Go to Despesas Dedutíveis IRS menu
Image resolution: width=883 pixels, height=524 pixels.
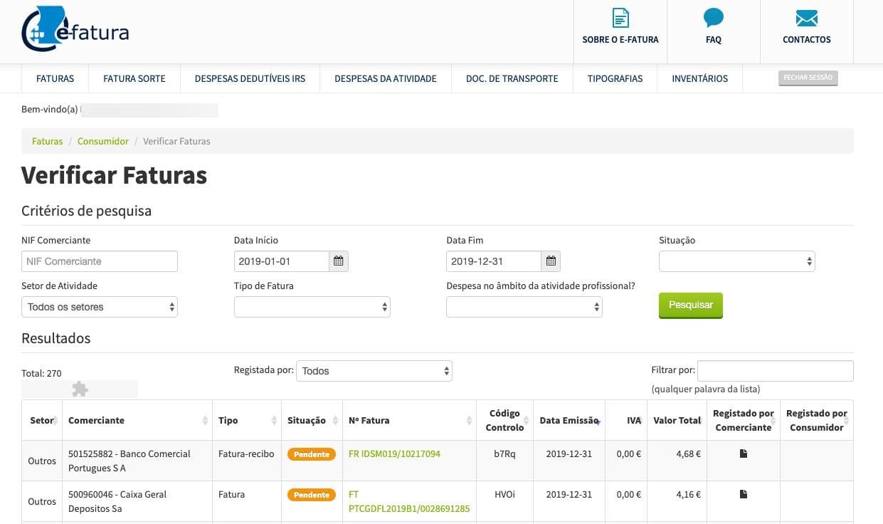(250, 78)
